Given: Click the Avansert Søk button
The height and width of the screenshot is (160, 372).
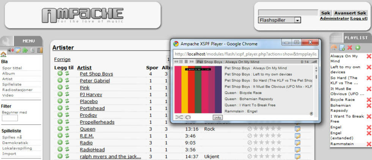Looking at the screenshot, I should [350, 13].
